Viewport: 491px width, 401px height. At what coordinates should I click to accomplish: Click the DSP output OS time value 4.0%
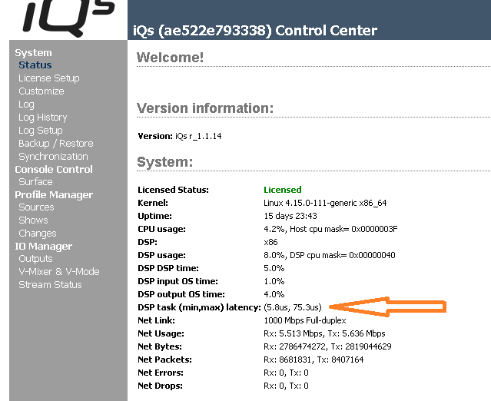(274, 294)
